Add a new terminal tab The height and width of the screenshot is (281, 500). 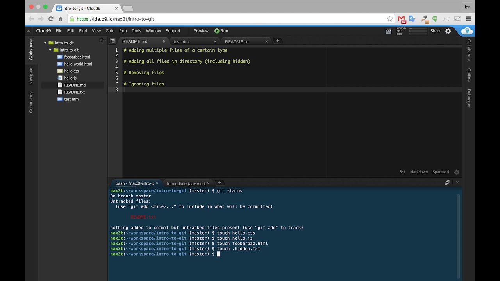coord(220,183)
